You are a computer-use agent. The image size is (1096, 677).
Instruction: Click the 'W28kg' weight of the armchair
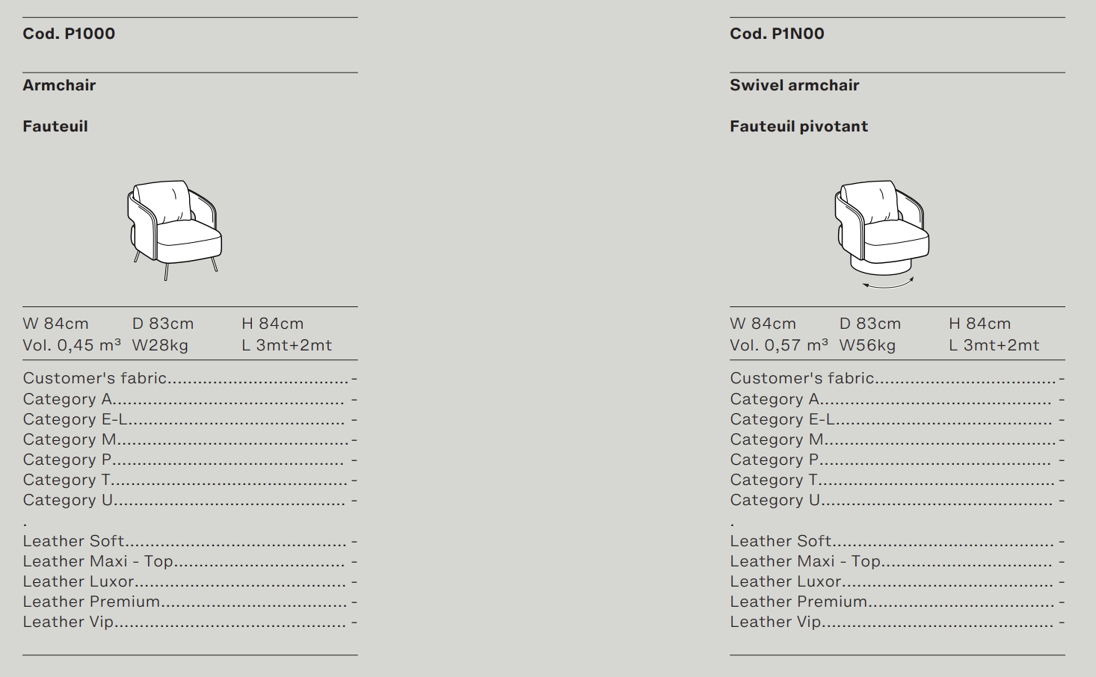pos(160,345)
